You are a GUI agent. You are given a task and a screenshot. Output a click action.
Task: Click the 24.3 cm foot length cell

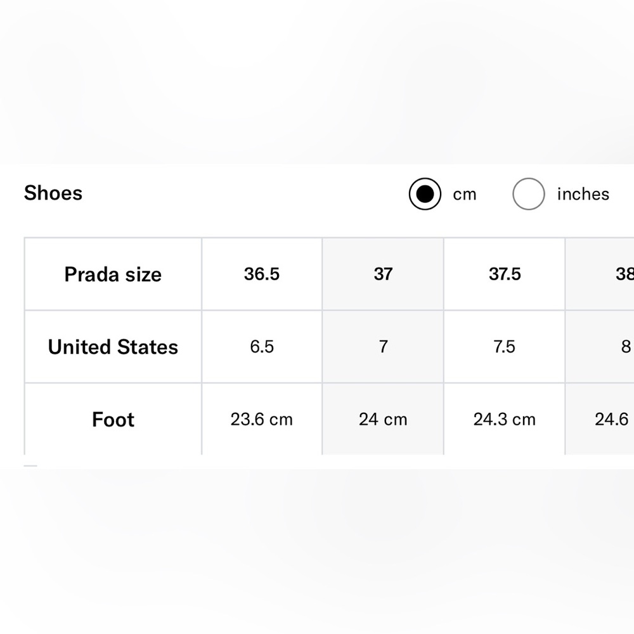505,419
